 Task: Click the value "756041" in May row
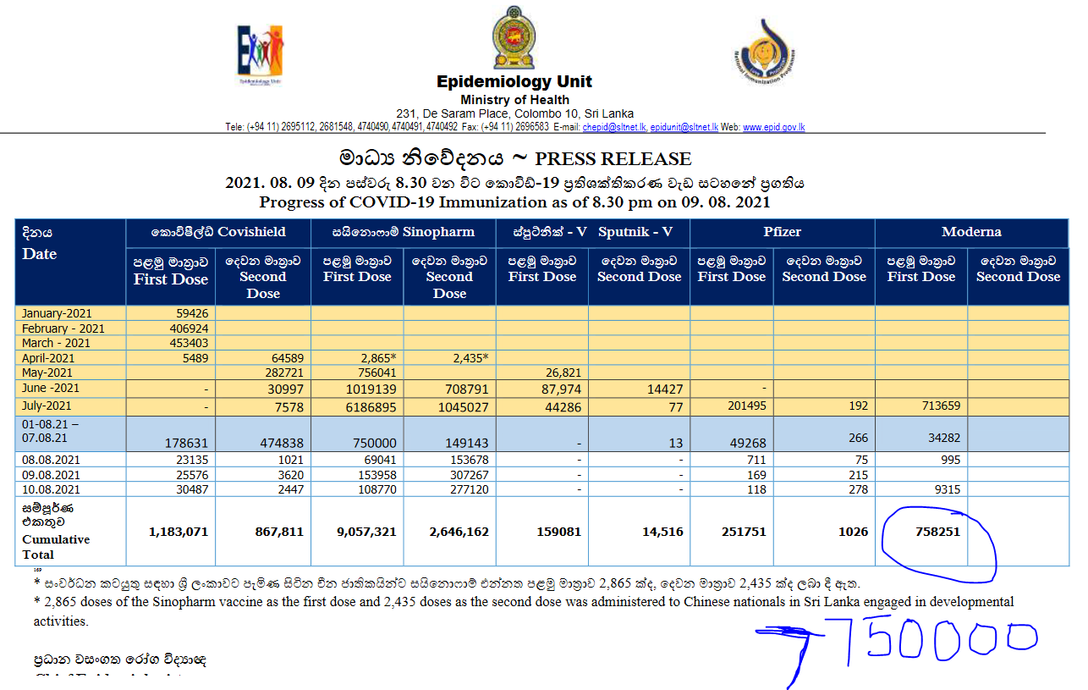point(376,373)
